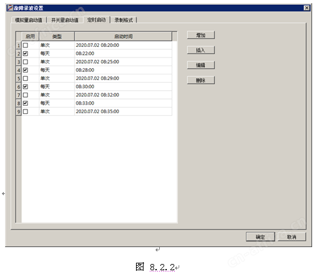This screenshot has width=314, height=274.
Task: Click the app icon in the title bar
Action: click(10, 8)
